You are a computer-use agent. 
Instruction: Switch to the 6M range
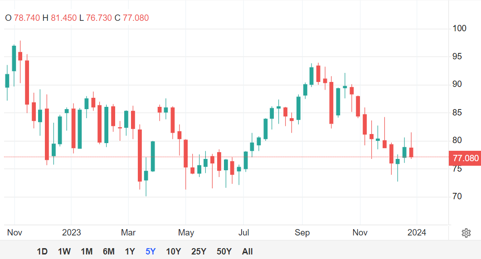coord(109,251)
